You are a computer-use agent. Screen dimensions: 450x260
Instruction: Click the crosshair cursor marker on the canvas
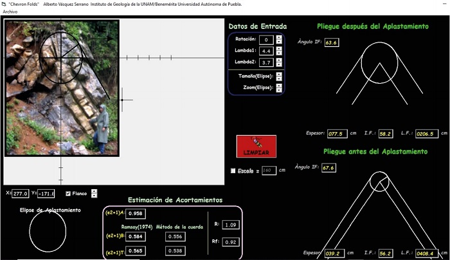click(x=123, y=99)
